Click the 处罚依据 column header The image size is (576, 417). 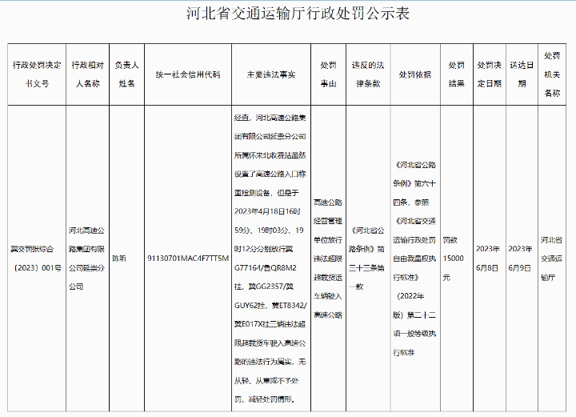[415, 74]
